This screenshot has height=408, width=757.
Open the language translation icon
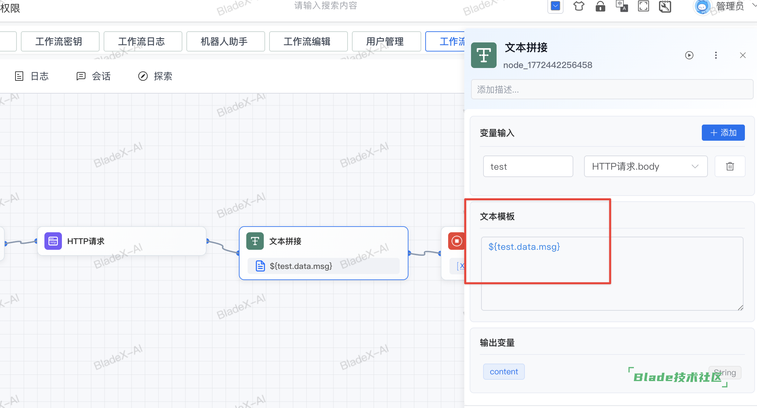pos(622,6)
